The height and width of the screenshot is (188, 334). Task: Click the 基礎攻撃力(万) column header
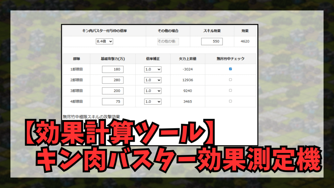113,59
